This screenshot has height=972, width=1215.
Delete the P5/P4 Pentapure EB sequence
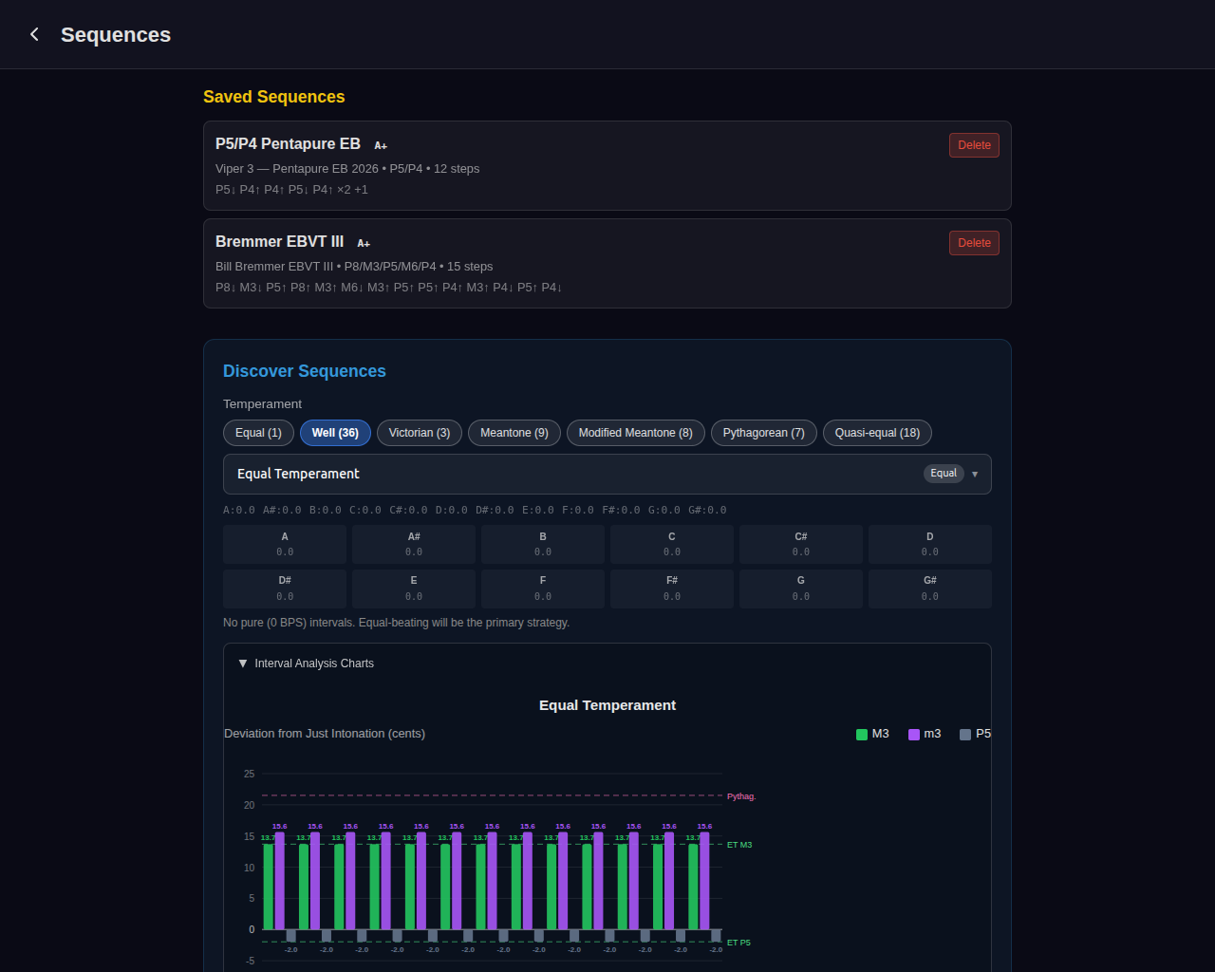(974, 144)
